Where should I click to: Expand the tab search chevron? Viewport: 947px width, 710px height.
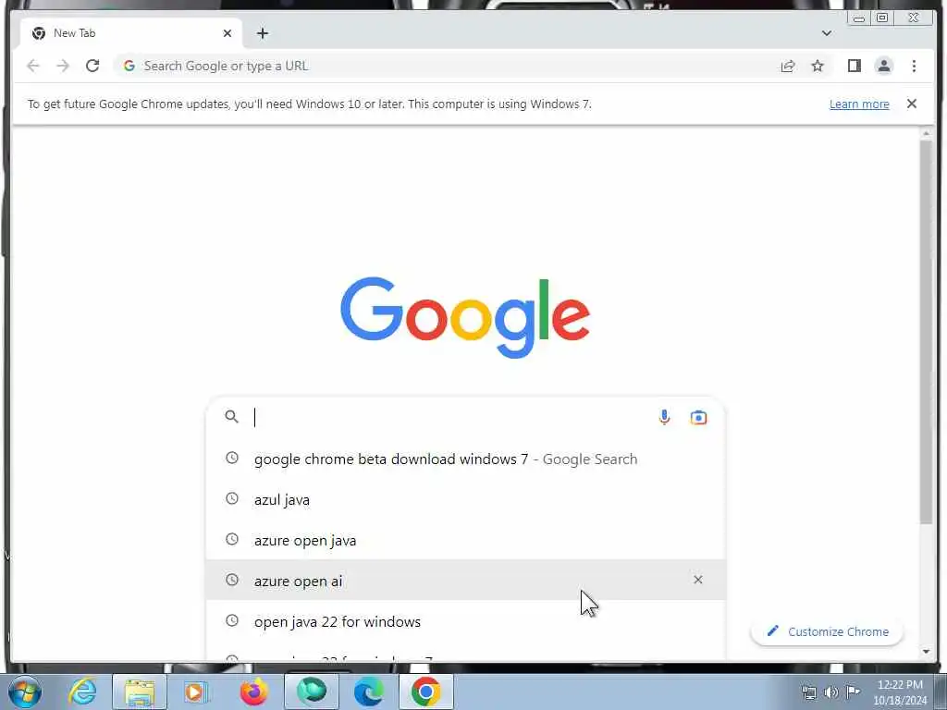point(826,33)
